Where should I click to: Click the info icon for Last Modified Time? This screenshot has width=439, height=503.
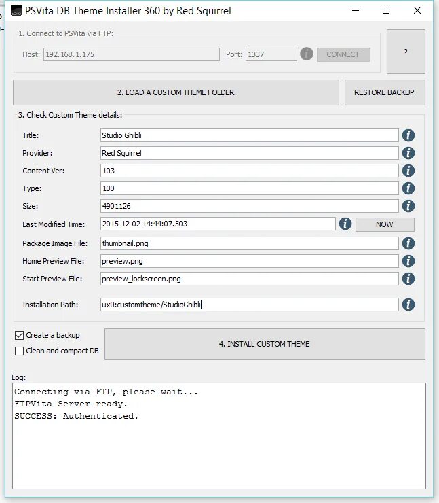pyautogui.click(x=345, y=224)
